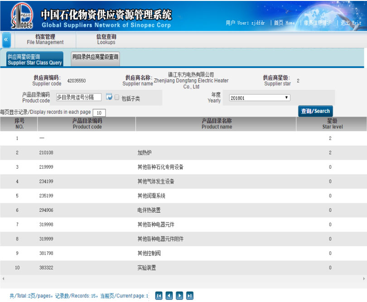
Task: Click the 退出 Exit link
Action: tap(351, 23)
